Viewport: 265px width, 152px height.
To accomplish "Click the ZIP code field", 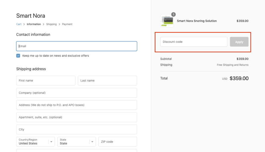I will pyautogui.click(x=118, y=142).
